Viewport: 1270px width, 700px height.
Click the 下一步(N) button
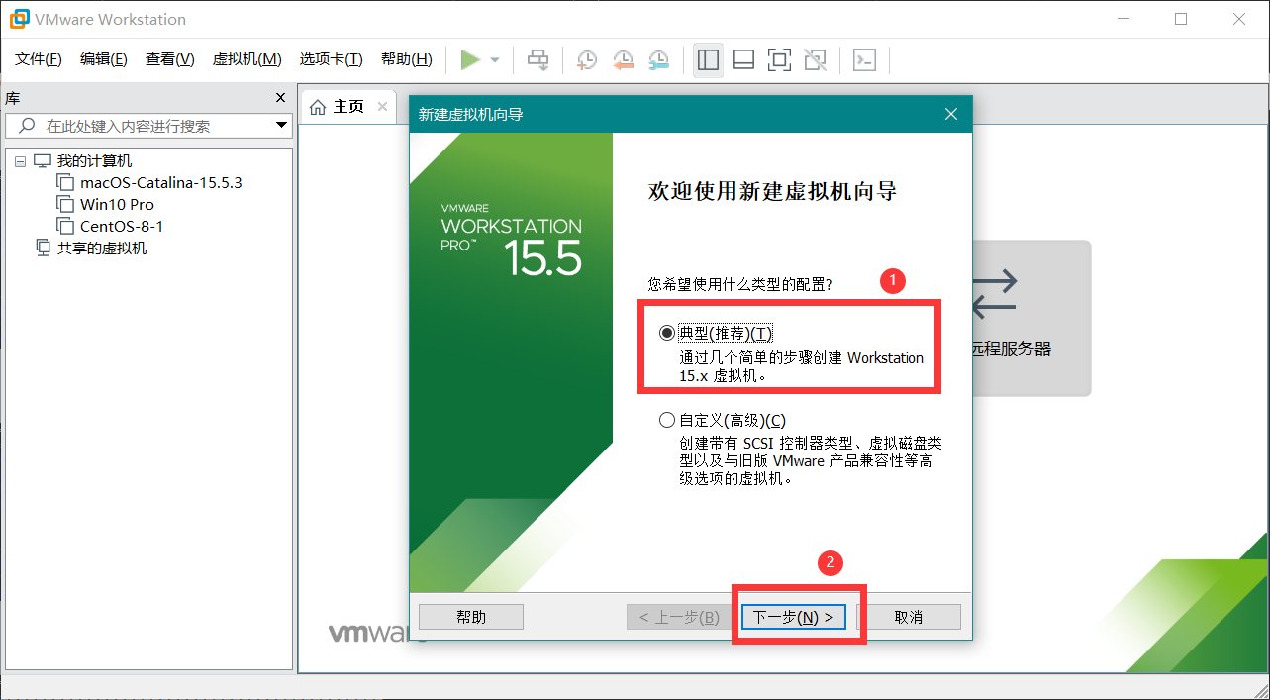(x=794, y=617)
